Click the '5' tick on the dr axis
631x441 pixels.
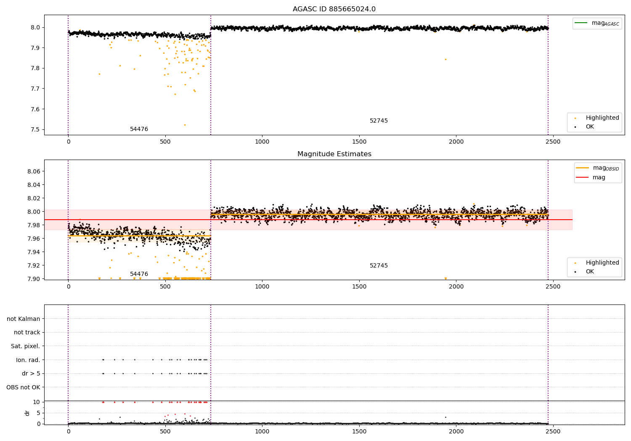38,413
